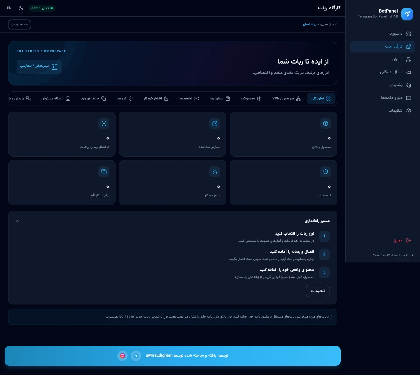Screen dimensions: 420x375
Task: Switch to تخفیف‌ها tab
Action: [189, 99]
